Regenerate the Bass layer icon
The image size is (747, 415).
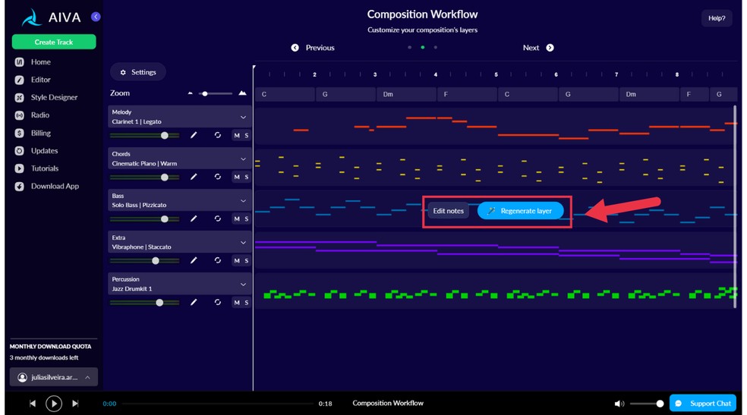(218, 219)
